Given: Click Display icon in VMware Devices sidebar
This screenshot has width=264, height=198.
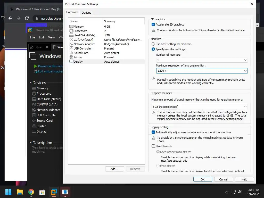Looking at the screenshot, I should pos(34,131).
